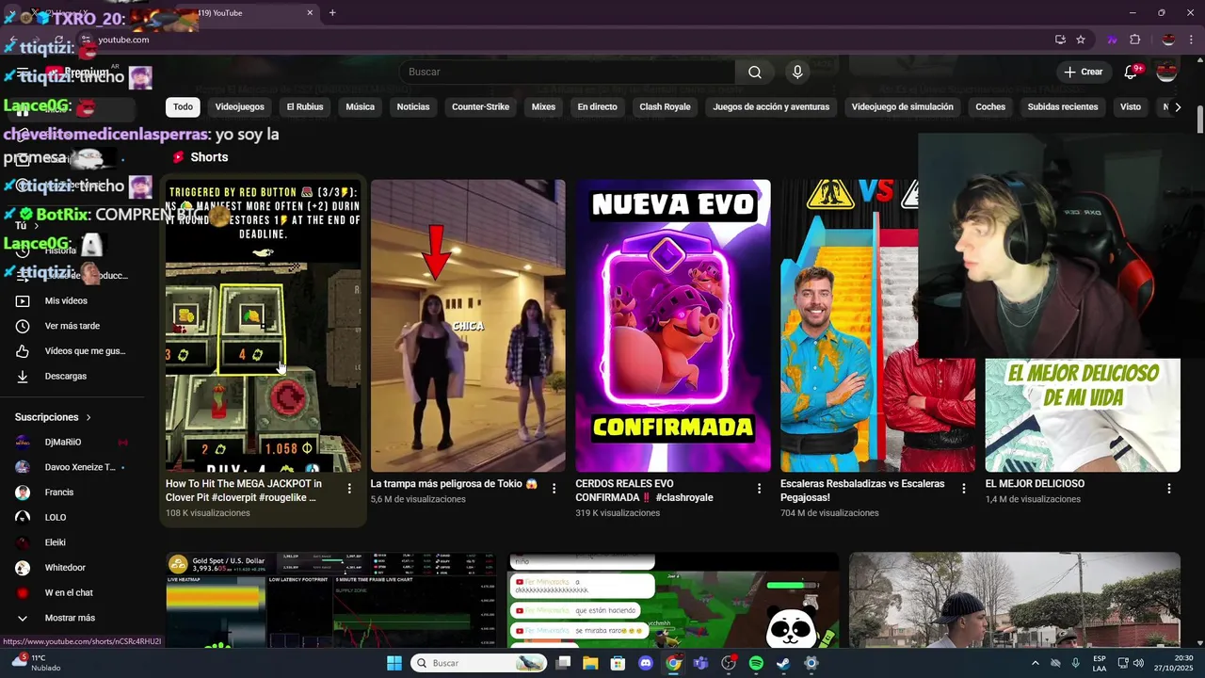Open the YouTube account avatar menu

pos(1166,72)
